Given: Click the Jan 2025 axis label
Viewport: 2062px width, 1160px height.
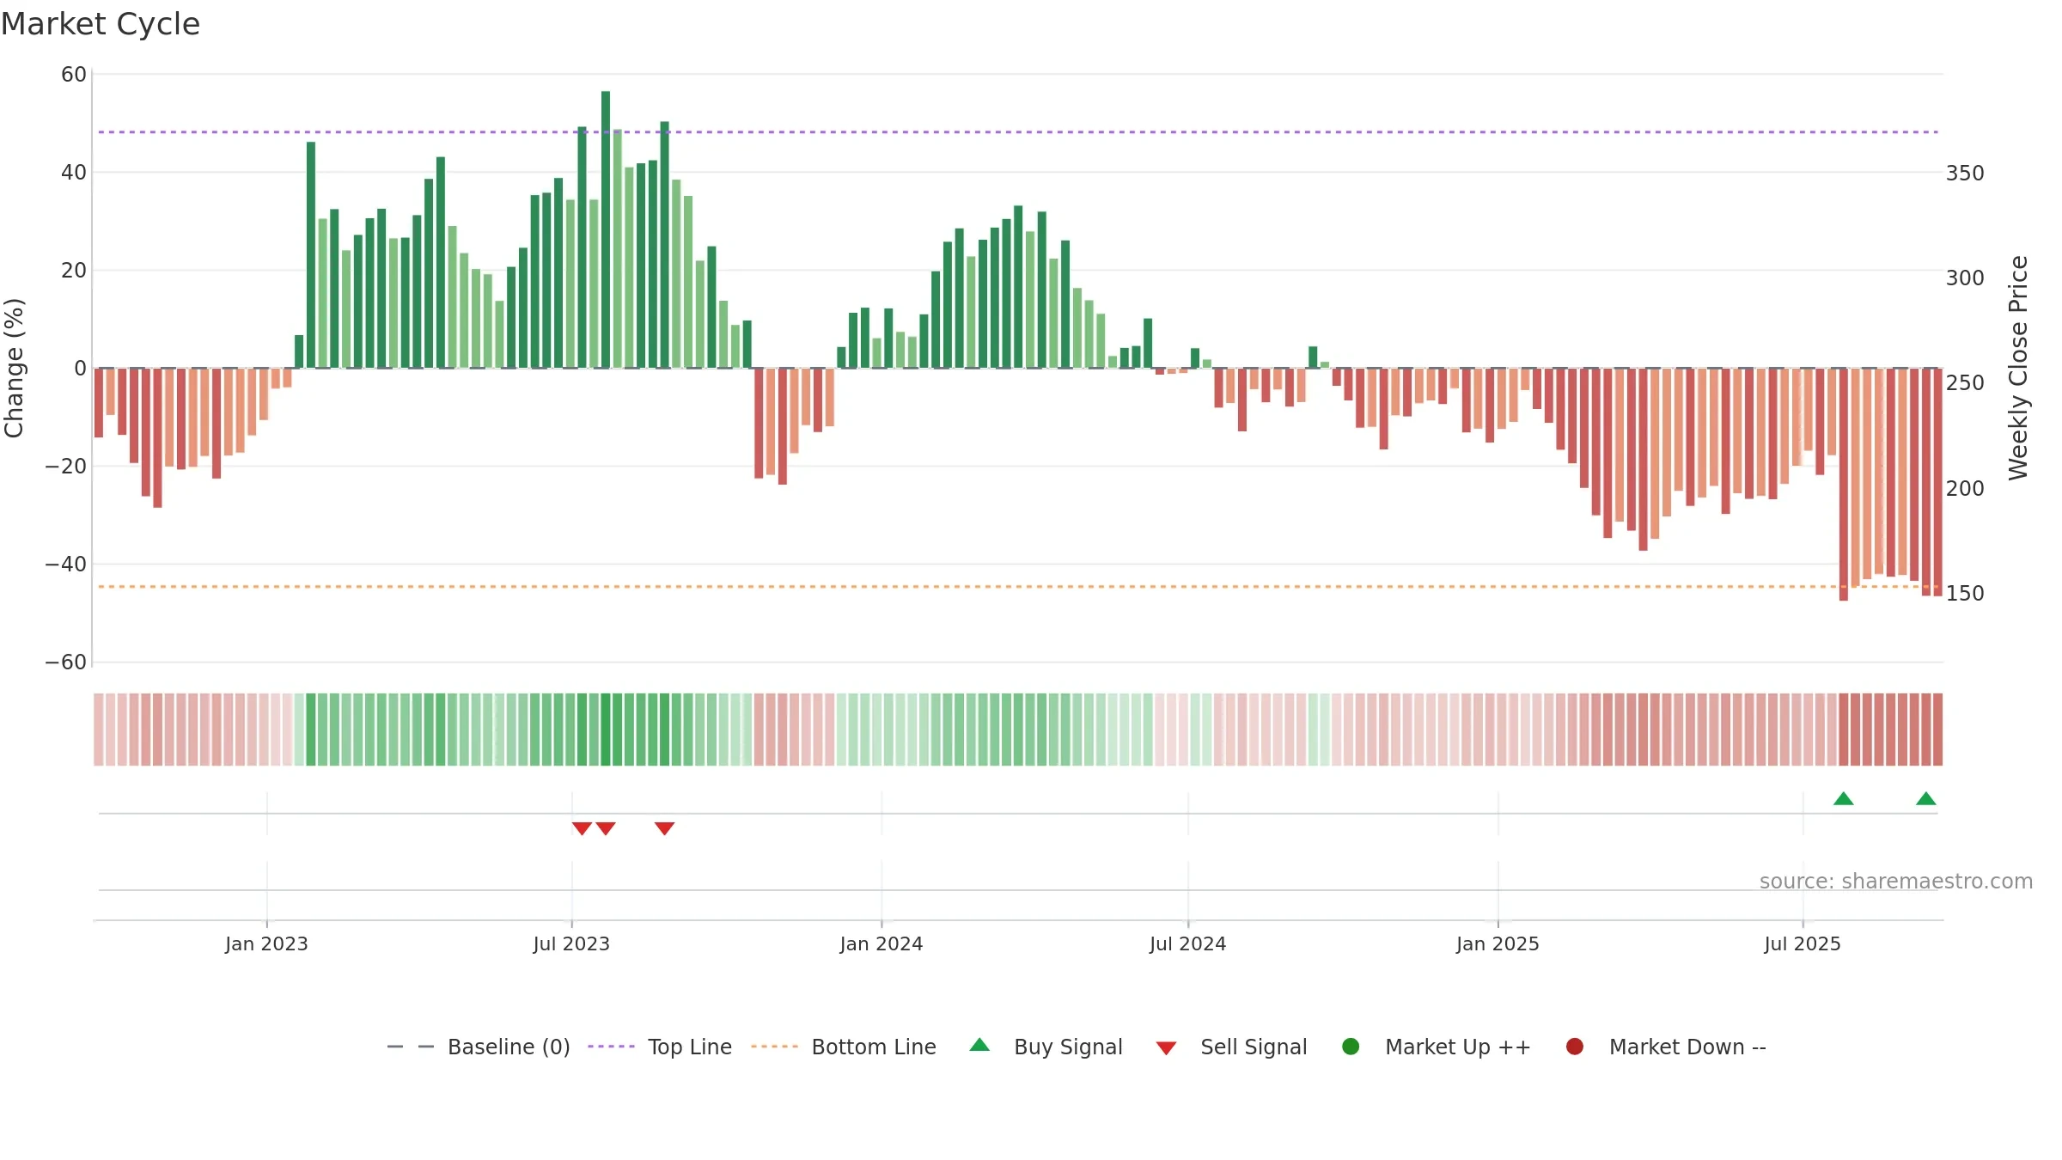Looking at the screenshot, I should [1498, 943].
